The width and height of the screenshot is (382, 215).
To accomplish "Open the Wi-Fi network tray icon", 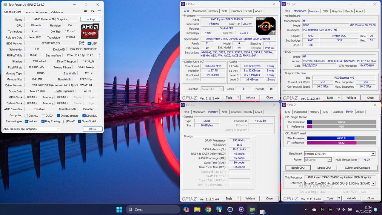I will (x=338, y=210).
